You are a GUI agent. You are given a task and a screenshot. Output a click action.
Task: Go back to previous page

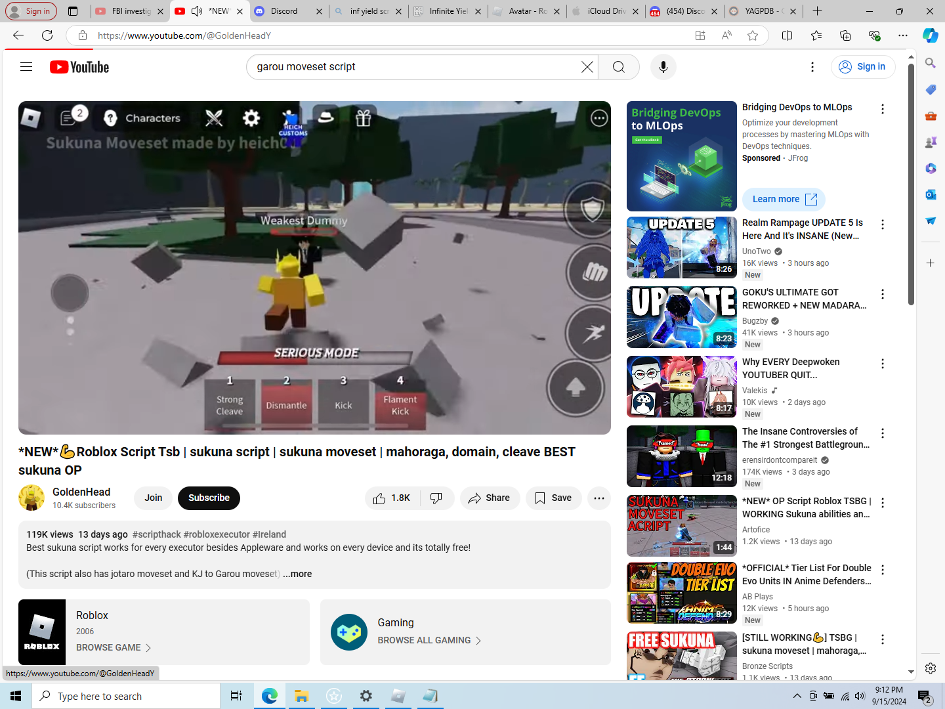[x=18, y=35]
